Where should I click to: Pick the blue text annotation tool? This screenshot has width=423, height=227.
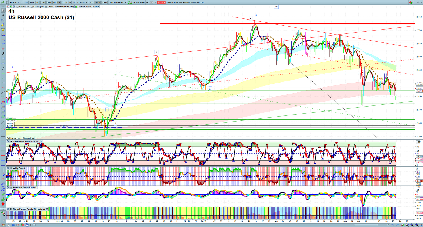tap(3, 59)
